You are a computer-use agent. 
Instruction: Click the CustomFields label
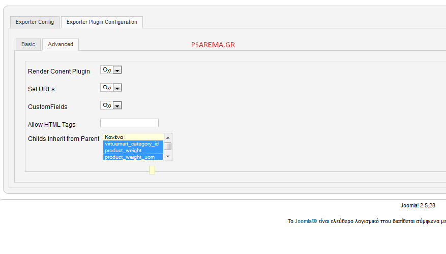(48, 107)
